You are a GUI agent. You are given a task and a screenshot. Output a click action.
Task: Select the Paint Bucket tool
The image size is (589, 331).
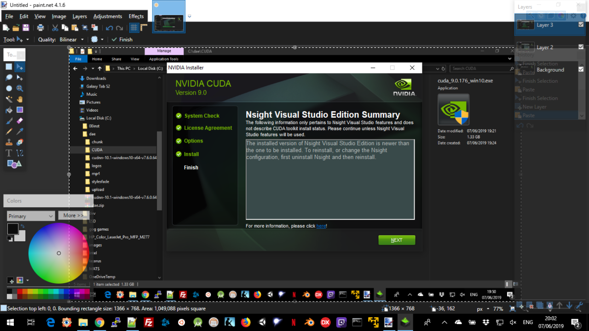(9, 110)
